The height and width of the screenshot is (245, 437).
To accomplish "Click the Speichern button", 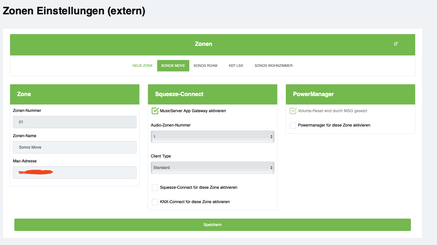I will [x=213, y=225].
